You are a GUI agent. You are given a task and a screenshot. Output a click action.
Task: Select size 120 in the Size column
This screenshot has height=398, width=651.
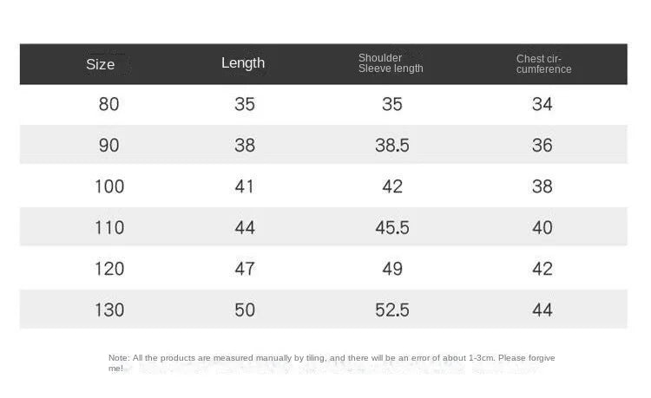pos(108,269)
